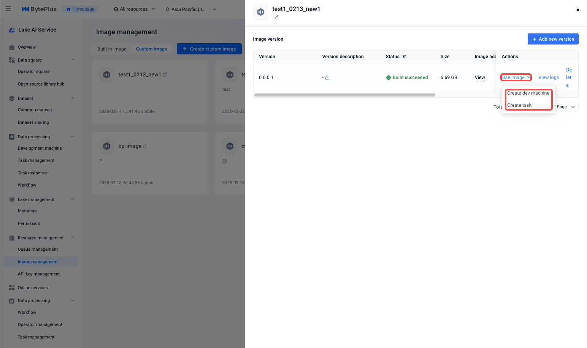Click the BytePlus logo
The height and width of the screenshot is (348, 587).
tap(39, 9)
